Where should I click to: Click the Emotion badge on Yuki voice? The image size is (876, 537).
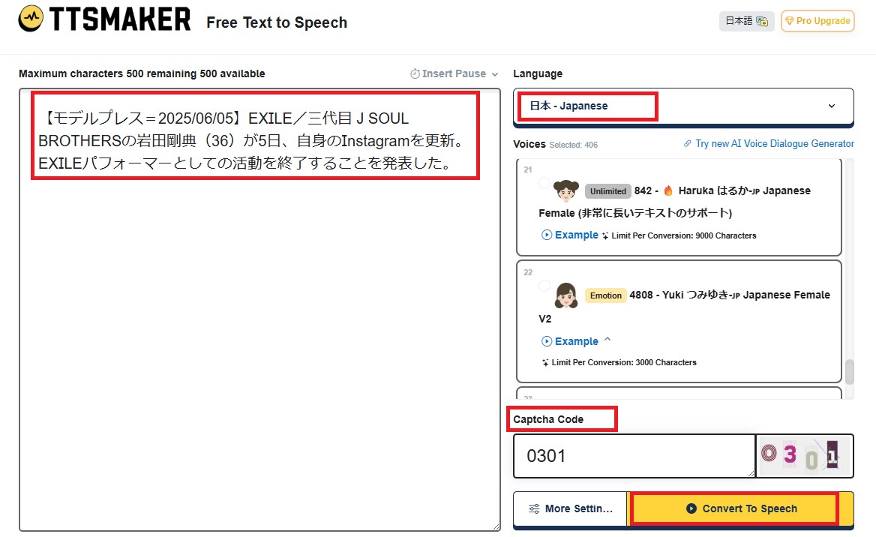[x=605, y=295]
